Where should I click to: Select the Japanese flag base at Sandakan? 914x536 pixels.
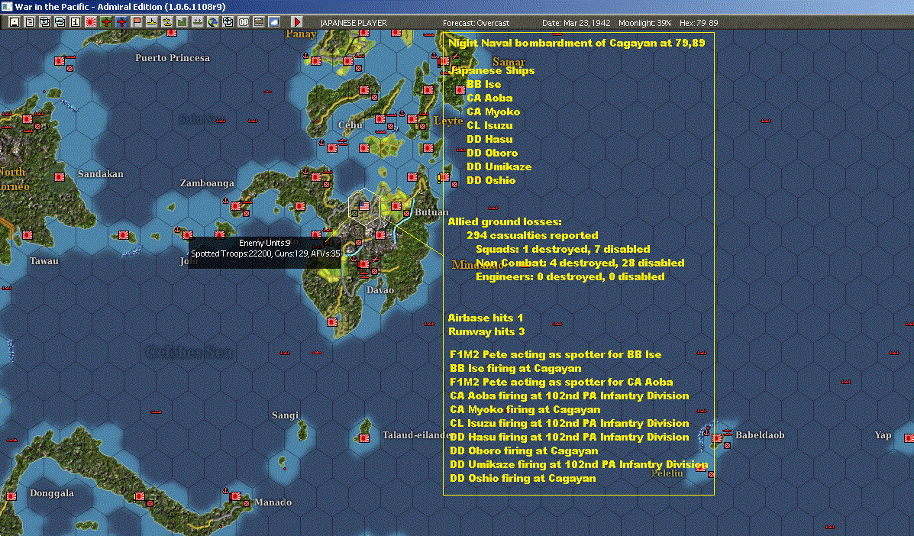click(x=60, y=176)
